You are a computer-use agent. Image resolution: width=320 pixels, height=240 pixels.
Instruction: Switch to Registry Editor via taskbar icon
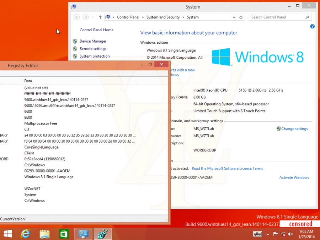click(103, 234)
